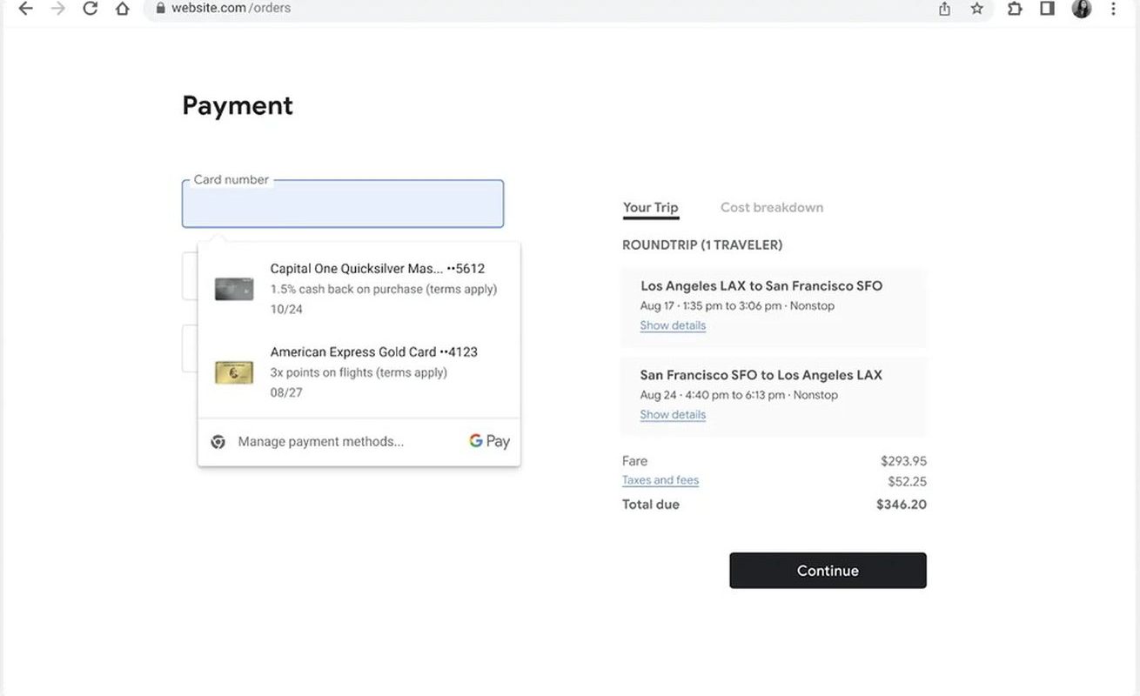This screenshot has width=1140, height=696.
Task: Select the Capital One Quicksilver card ending 5612
Action: click(x=359, y=288)
